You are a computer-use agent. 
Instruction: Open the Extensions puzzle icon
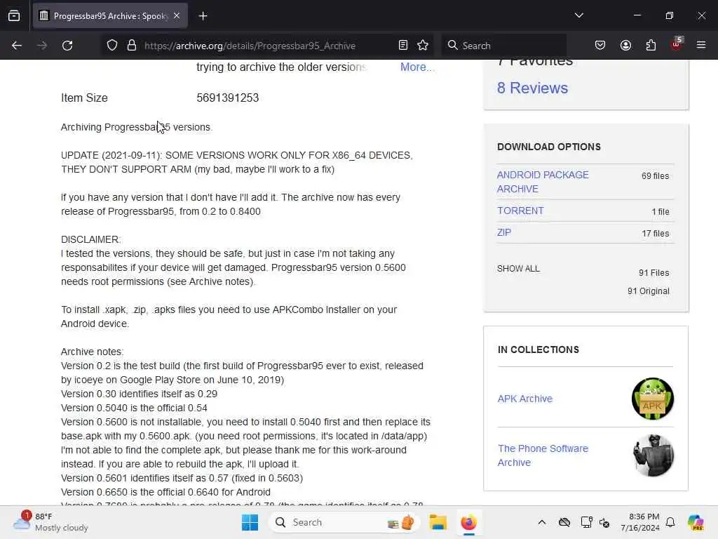[x=651, y=46]
